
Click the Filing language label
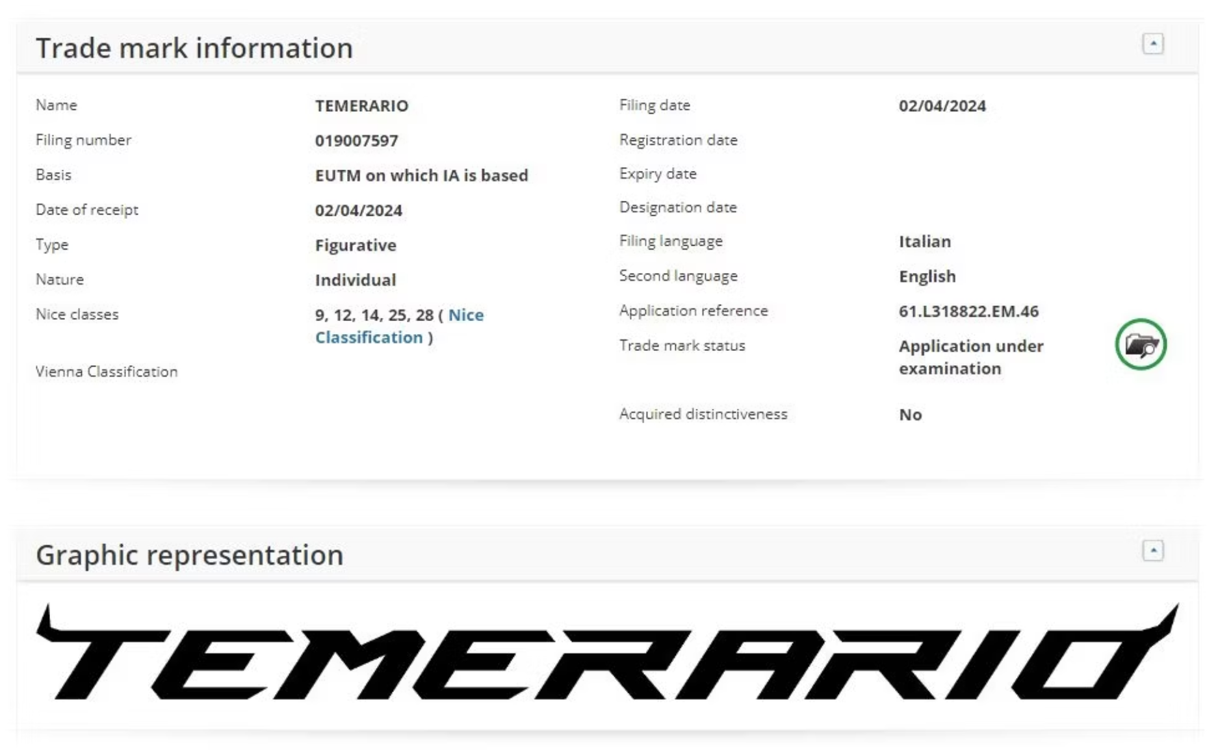[671, 241]
